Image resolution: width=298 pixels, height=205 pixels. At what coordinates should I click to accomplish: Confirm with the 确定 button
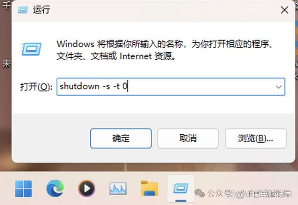click(121, 138)
